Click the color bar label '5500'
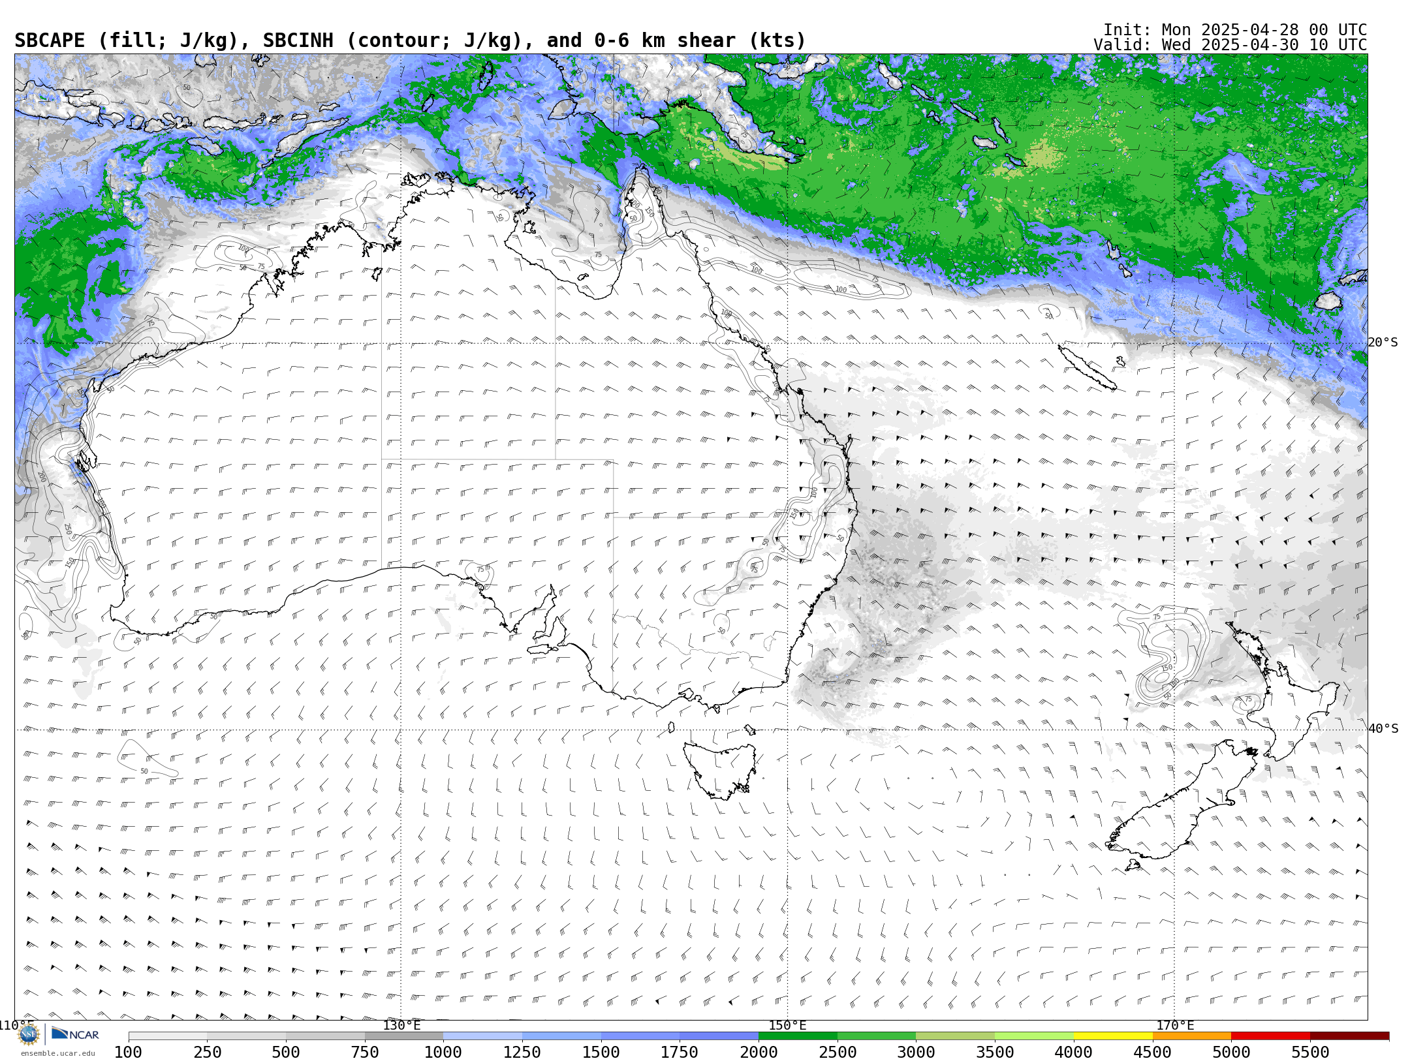 pyautogui.click(x=1310, y=1053)
